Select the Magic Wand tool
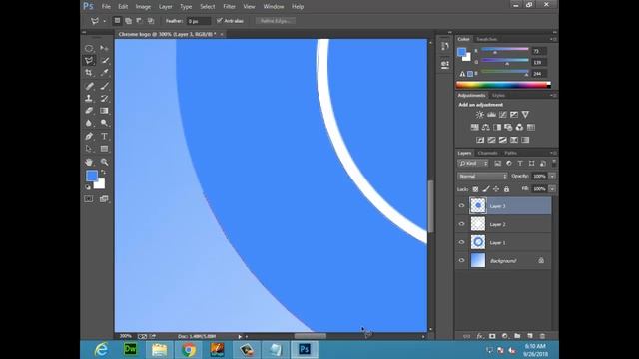Viewport: 639px width, 359px height. pos(104,60)
